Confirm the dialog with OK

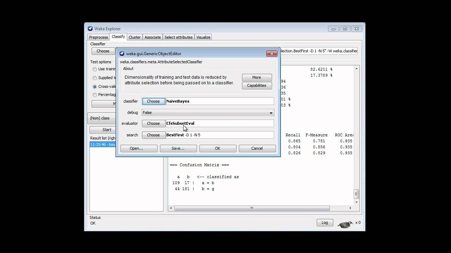click(217, 148)
